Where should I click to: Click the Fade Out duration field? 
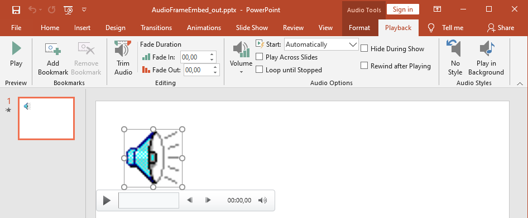(x=198, y=70)
